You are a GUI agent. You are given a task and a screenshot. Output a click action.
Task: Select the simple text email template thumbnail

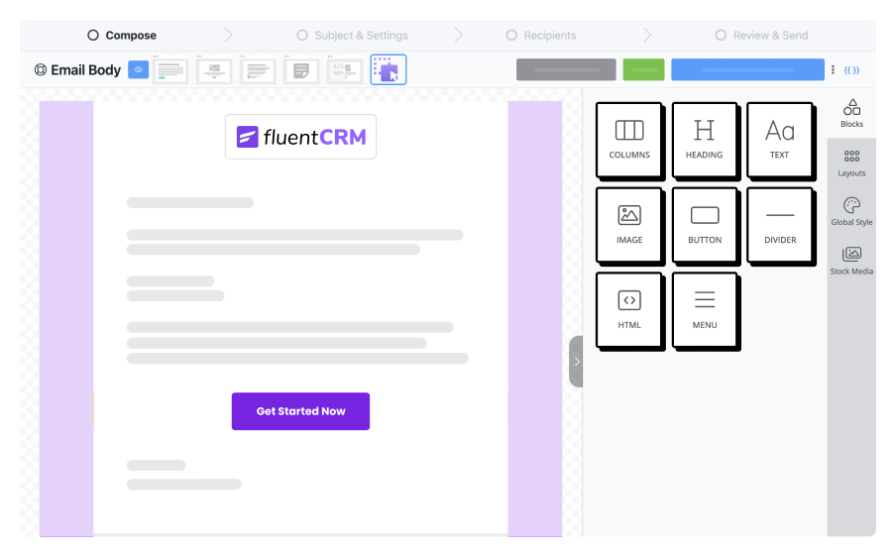click(x=170, y=69)
